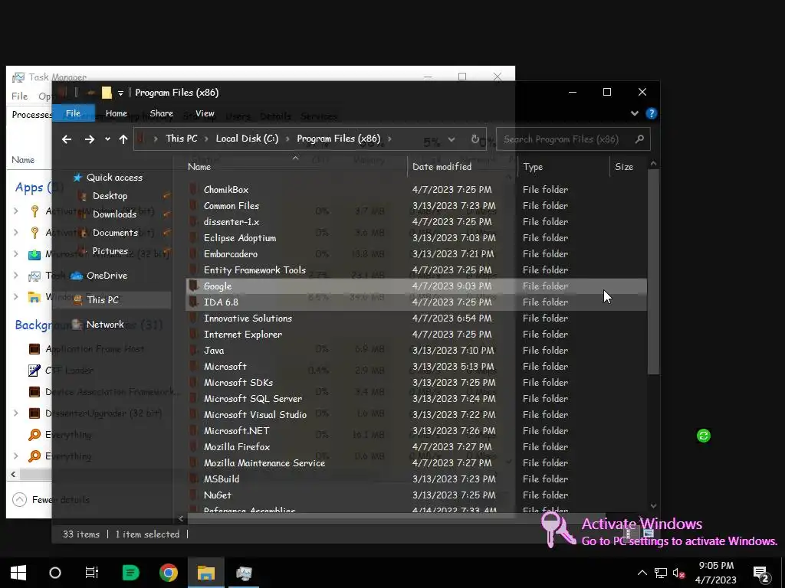Select the Entity Framework Tools folder

[255, 270]
